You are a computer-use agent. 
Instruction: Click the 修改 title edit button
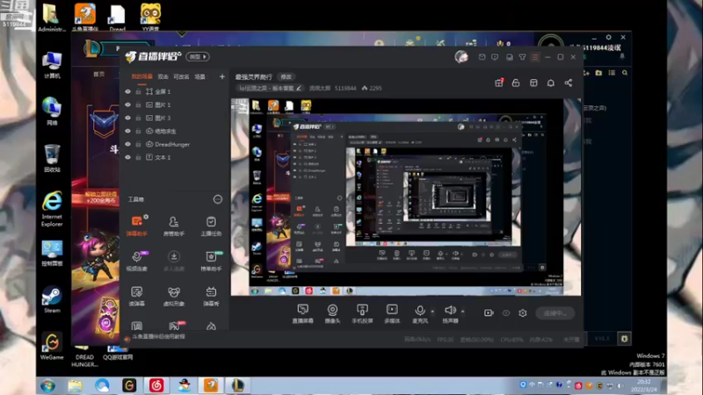click(x=286, y=77)
